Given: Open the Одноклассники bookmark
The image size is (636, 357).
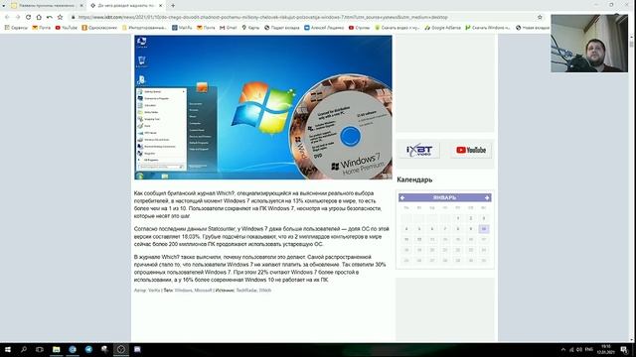Looking at the screenshot, I should click(99, 28).
